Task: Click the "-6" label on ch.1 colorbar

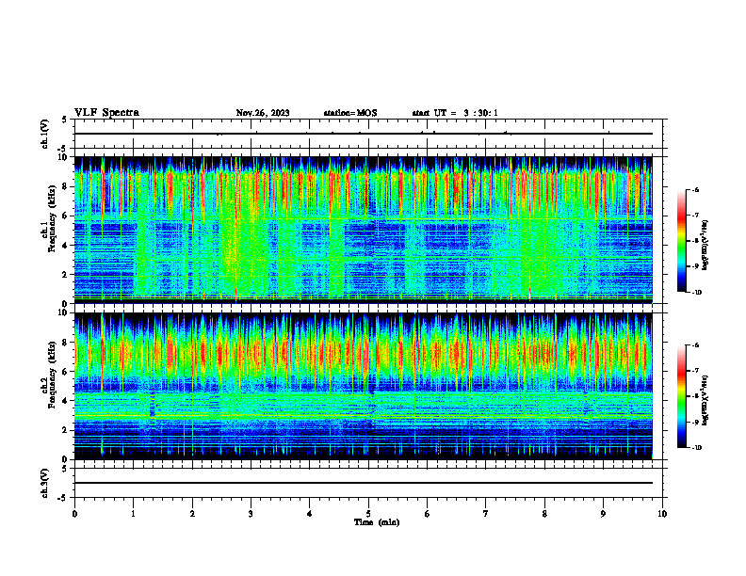Action: click(x=696, y=189)
